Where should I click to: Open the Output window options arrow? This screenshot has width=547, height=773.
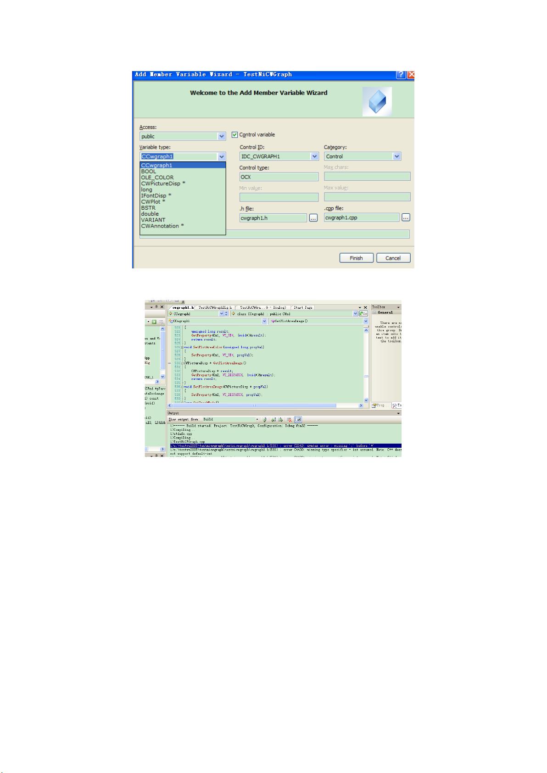(x=398, y=413)
